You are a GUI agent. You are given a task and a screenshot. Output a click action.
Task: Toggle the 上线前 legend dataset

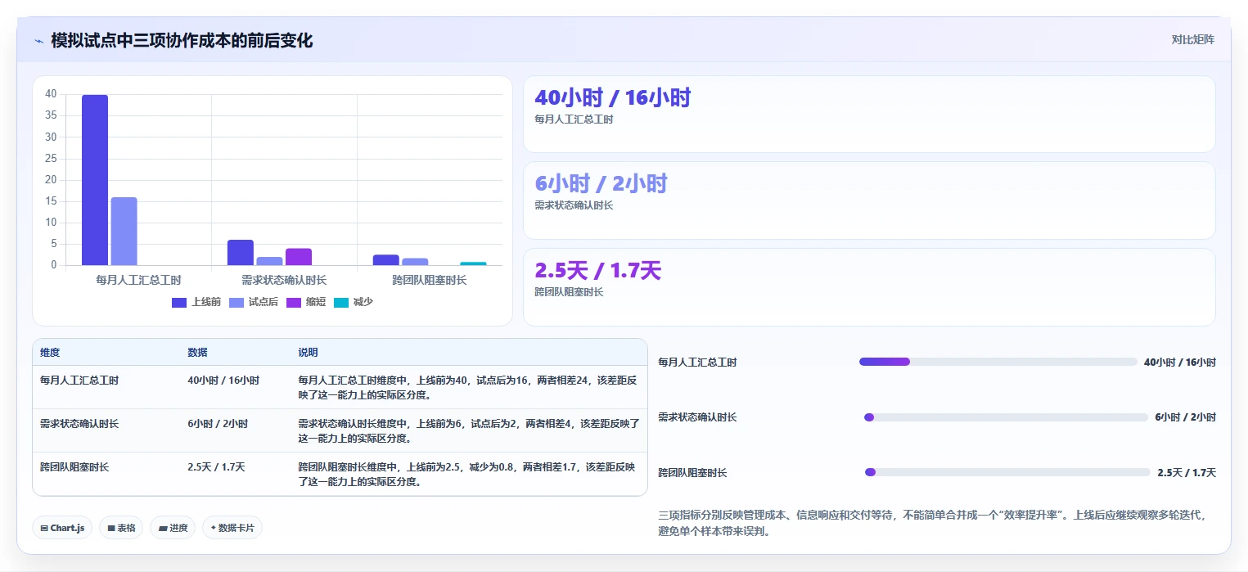click(196, 302)
